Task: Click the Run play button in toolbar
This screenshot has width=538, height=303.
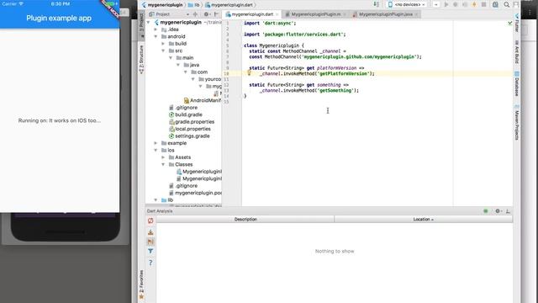Action: (446, 4)
